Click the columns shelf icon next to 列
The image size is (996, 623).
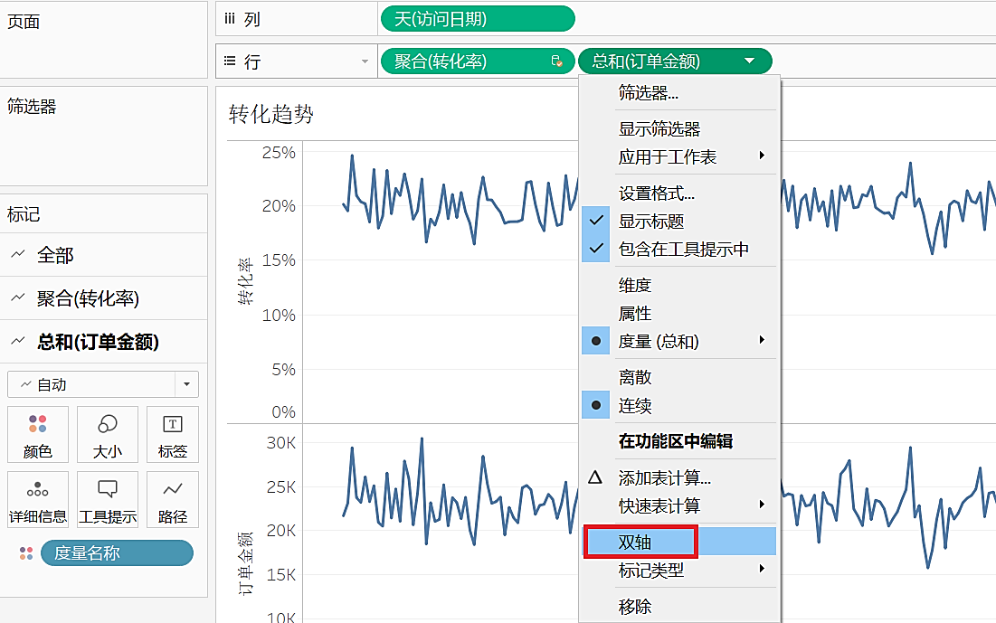point(230,19)
